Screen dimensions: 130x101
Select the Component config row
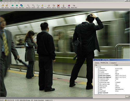[114, 79]
